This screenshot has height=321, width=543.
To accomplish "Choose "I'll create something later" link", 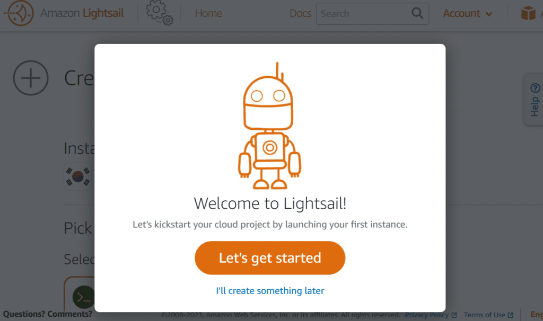I will (x=270, y=291).
